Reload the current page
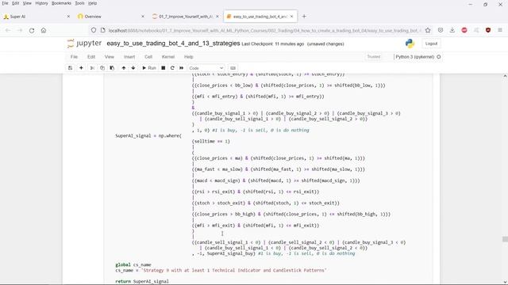508x285 pixels. click(x=32, y=30)
